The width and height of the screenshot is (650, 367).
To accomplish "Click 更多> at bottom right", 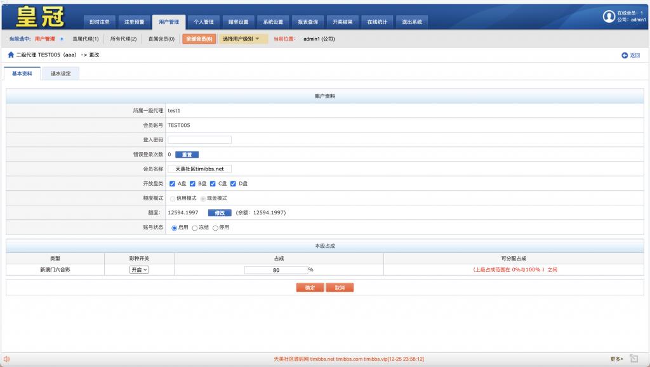I will click(x=617, y=359).
